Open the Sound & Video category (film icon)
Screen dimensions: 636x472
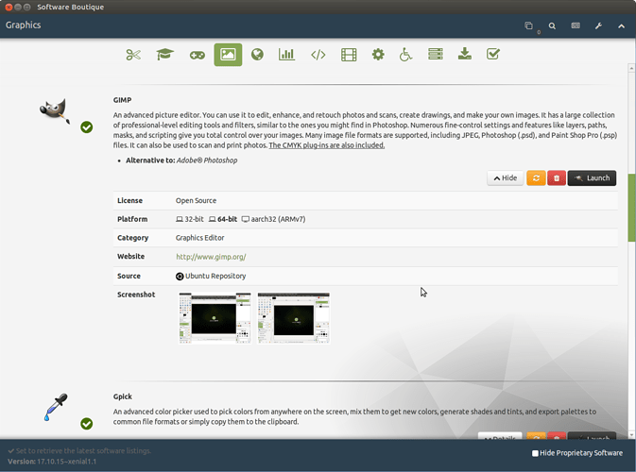point(349,55)
